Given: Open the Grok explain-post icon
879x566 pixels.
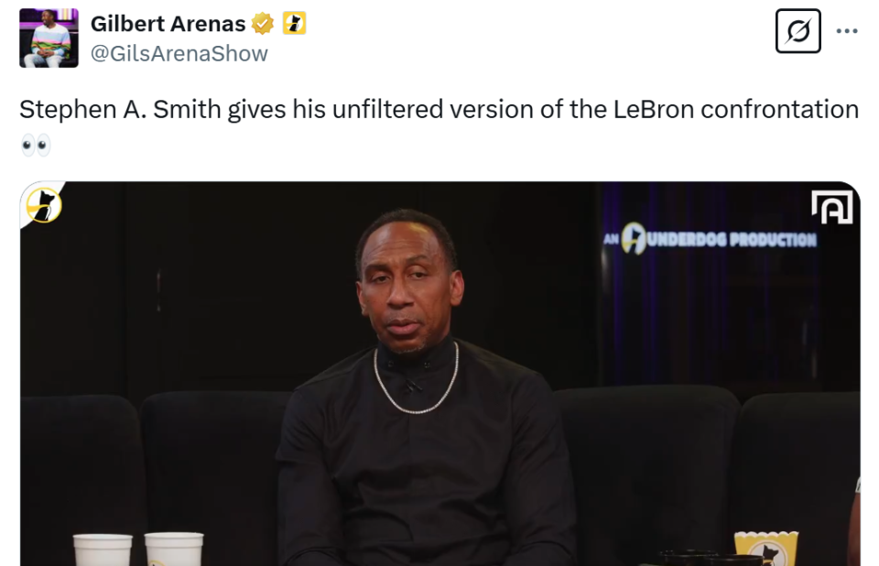Looking at the screenshot, I should pyautogui.click(x=798, y=31).
